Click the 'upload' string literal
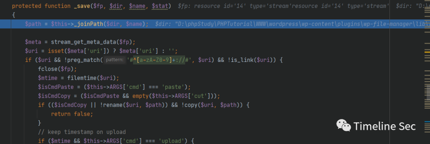 pyautogui.click(x=171, y=141)
